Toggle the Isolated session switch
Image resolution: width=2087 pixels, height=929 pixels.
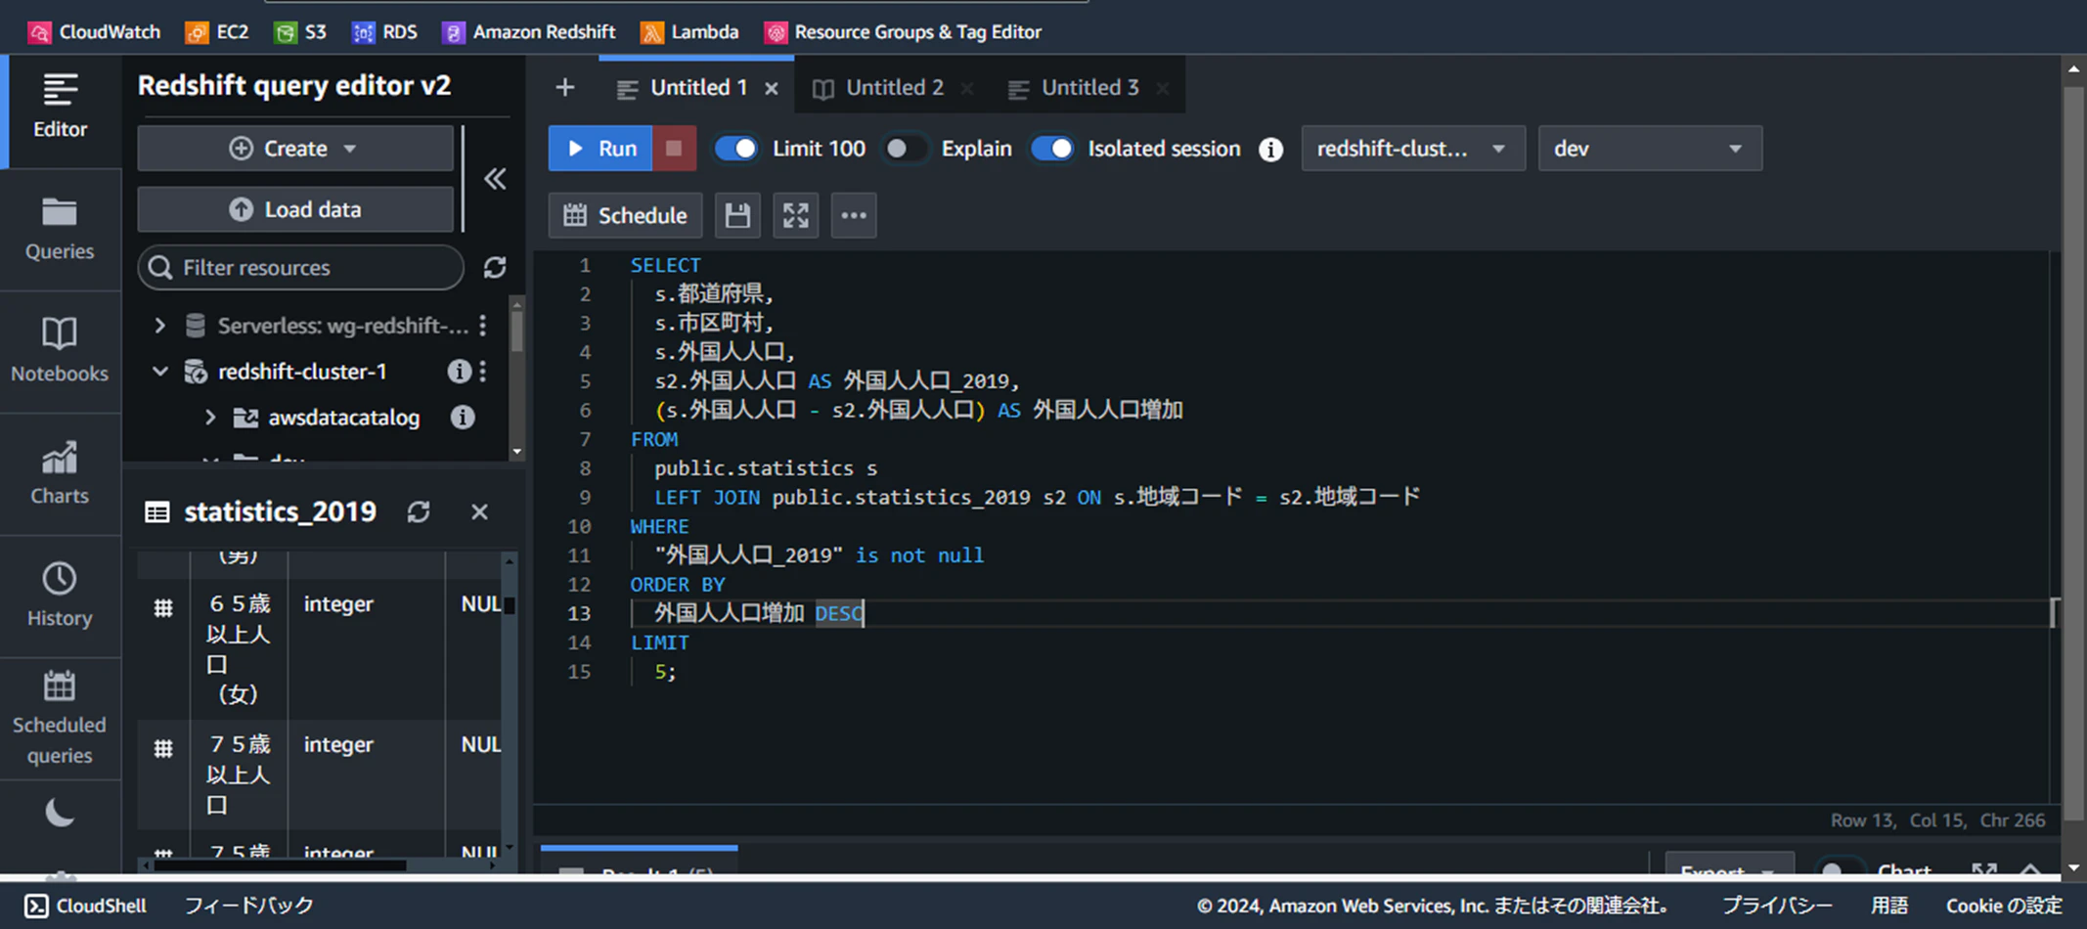pyautogui.click(x=1052, y=149)
